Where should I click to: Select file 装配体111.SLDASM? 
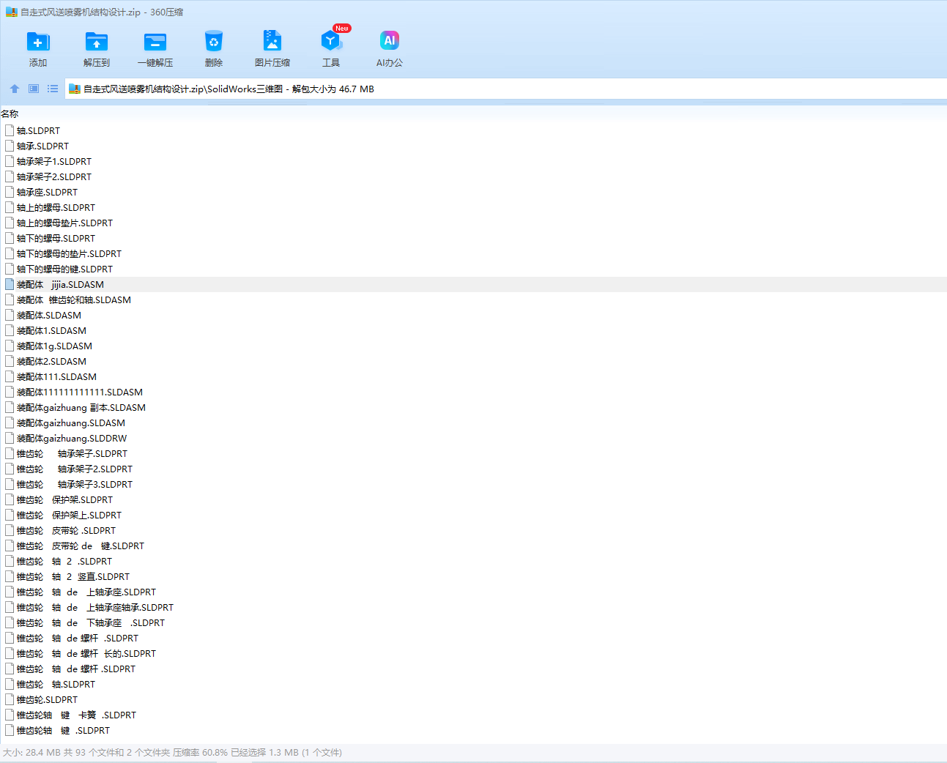(56, 376)
